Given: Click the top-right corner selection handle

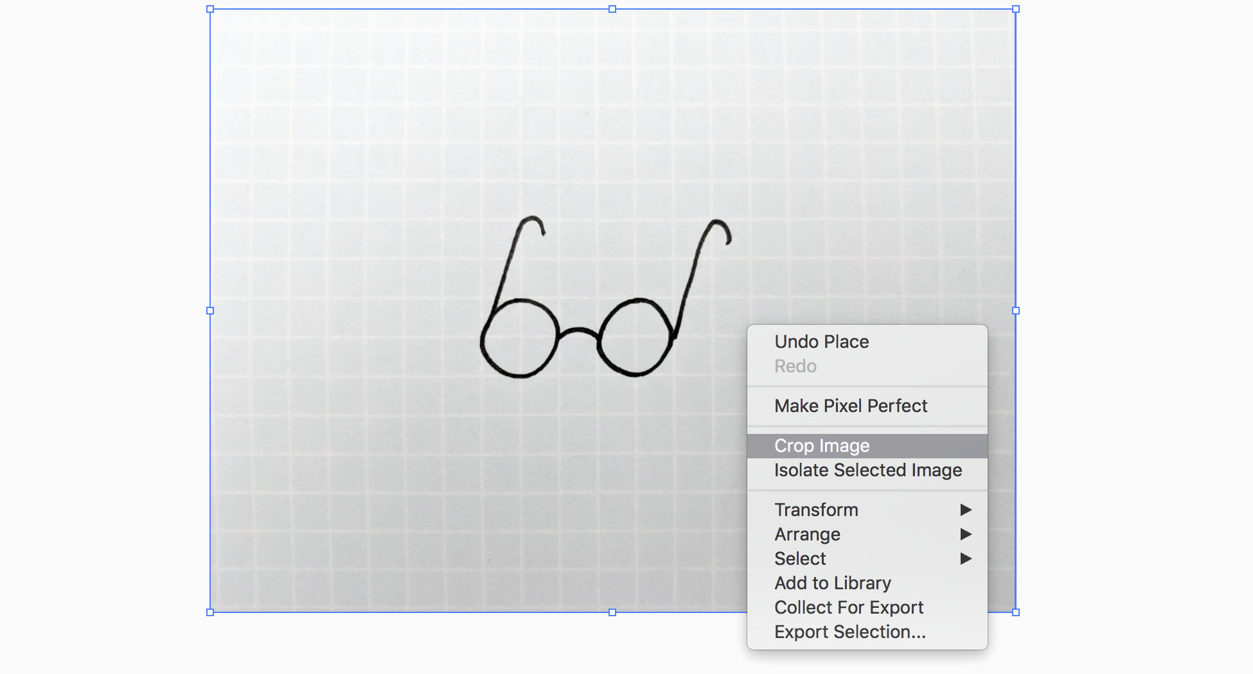Looking at the screenshot, I should (x=1016, y=9).
